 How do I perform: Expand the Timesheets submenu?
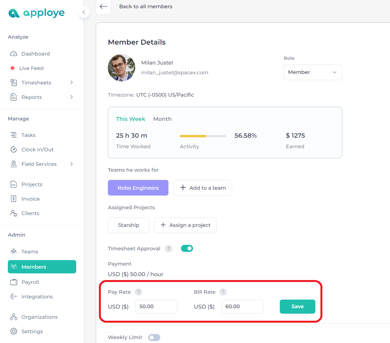[x=72, y=83]
